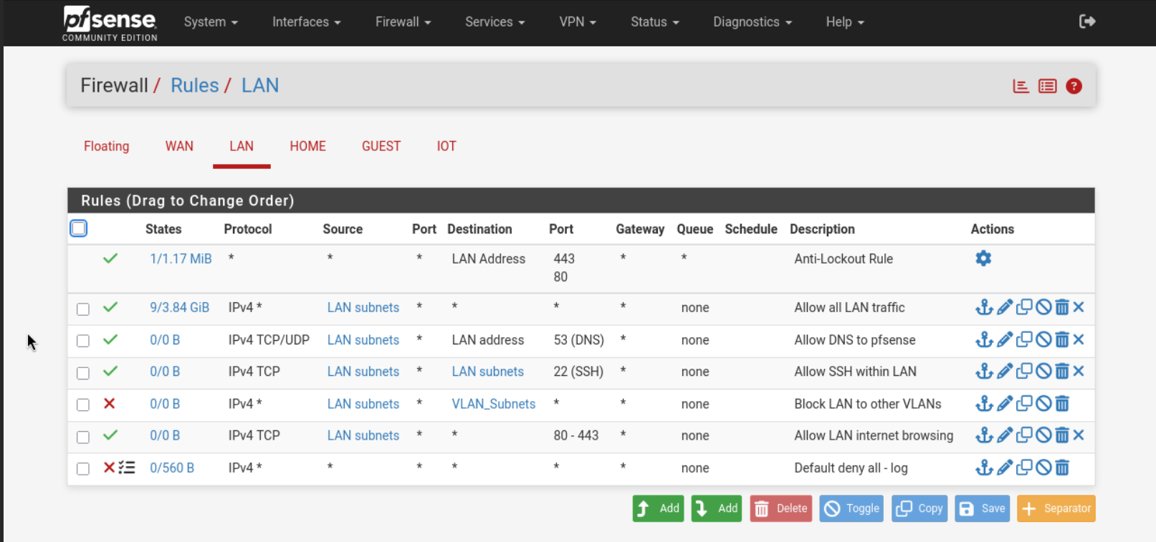Open the Interfaces dropdown menu
Viewport: 1156px width, 542px height.
click(x=307, y=22)
